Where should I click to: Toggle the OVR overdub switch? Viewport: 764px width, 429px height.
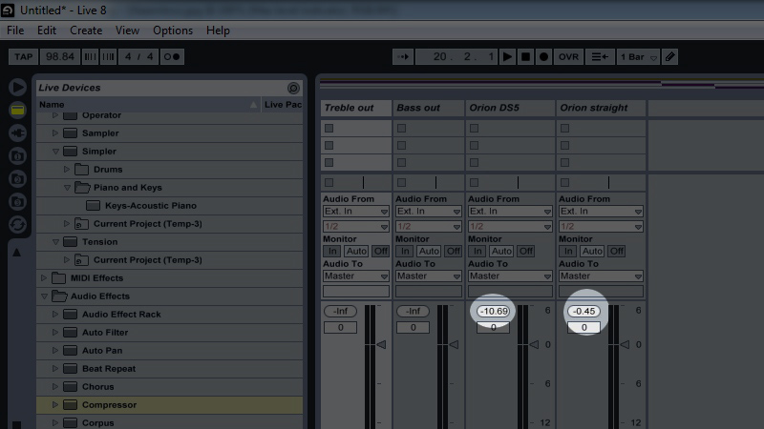568,57
